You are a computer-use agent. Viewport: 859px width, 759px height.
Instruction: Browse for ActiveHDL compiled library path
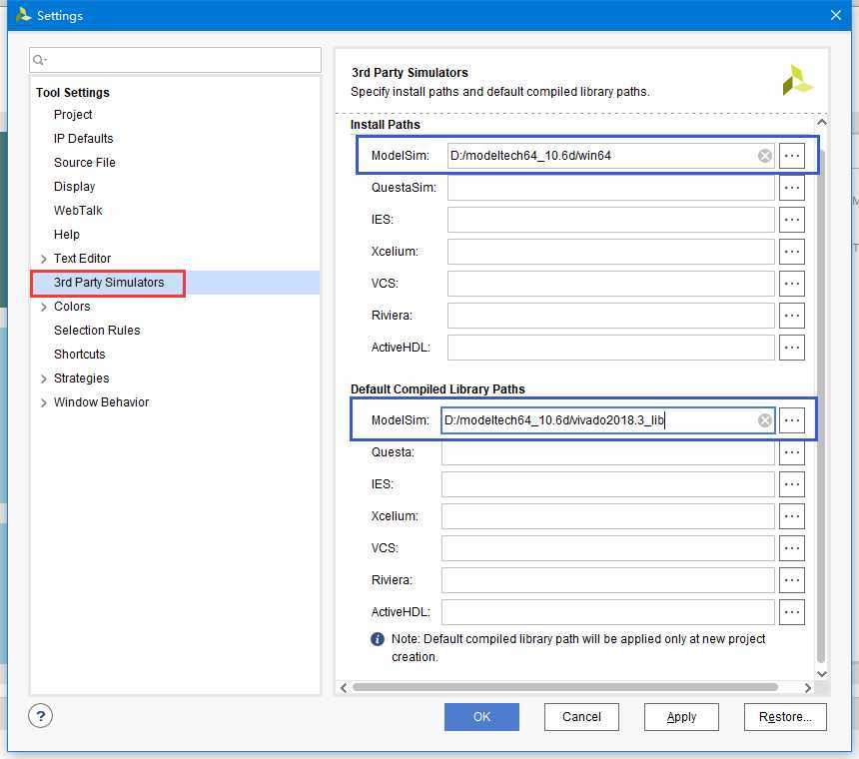[792, 611]
